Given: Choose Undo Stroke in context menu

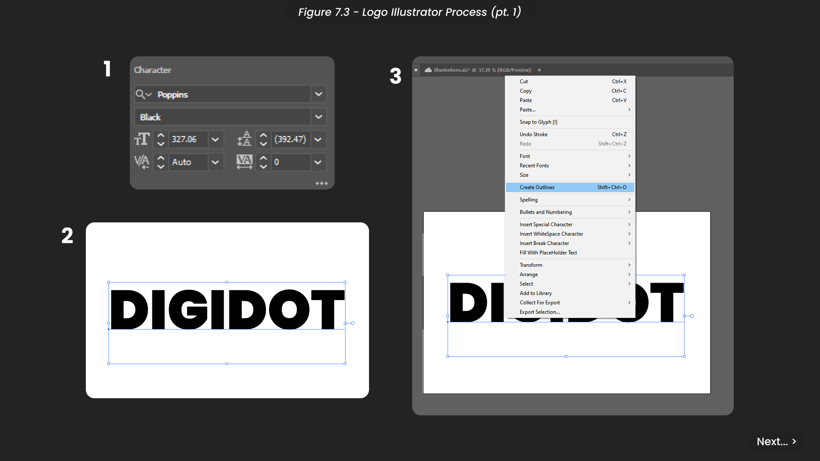Looking at the screenshot, I should 570,134.
